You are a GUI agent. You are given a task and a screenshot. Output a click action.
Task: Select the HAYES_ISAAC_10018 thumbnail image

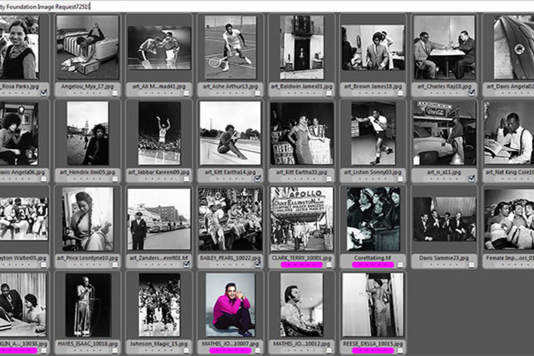[x=87, y=304]
